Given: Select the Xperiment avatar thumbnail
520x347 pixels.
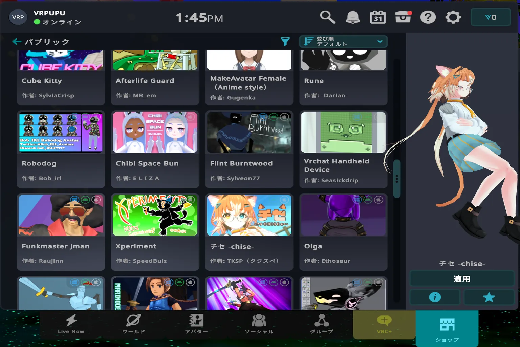Looking at the screenshot, I should (155, 215).
